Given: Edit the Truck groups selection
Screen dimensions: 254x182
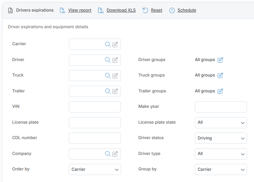Looking at the screenshot, I should point(220,75).
